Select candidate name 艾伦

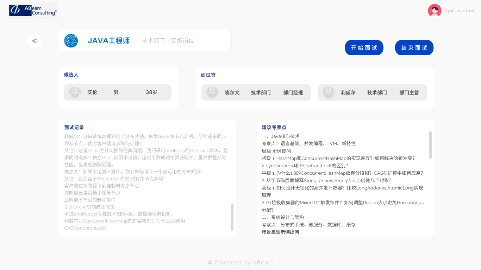click(92, 92)
